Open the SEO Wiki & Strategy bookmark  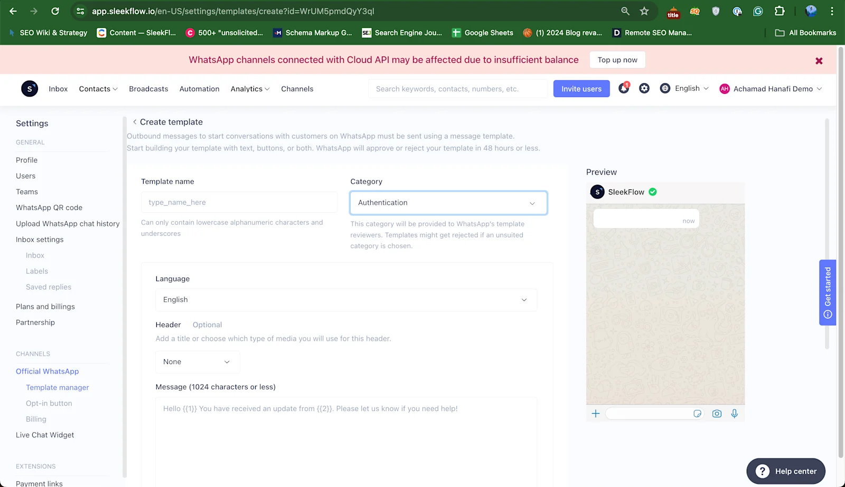click(x=48, y=33)
